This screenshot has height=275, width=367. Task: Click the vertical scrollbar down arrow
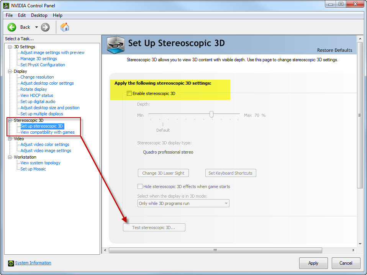click(360, 244)
